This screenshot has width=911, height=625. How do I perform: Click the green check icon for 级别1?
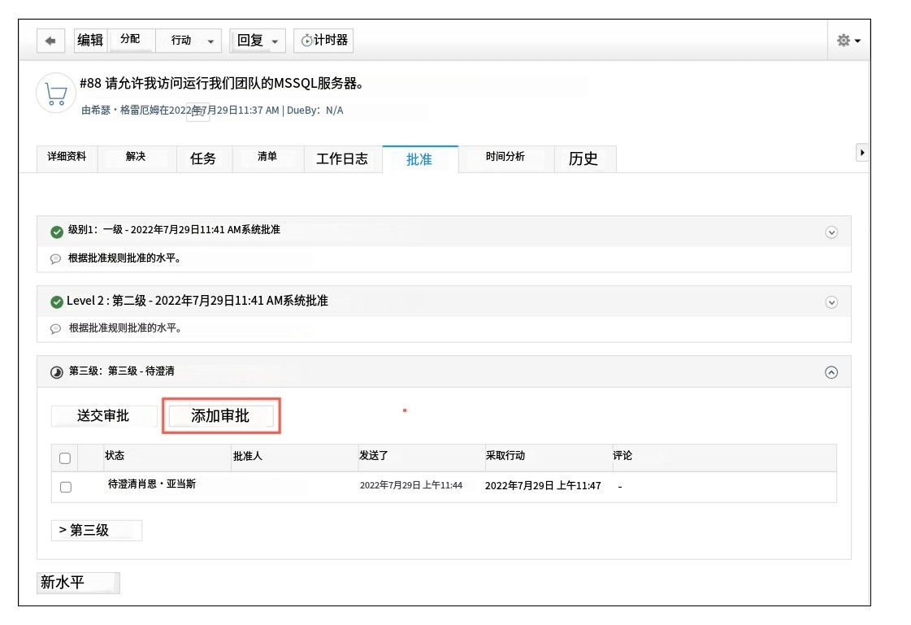(57, 232)
